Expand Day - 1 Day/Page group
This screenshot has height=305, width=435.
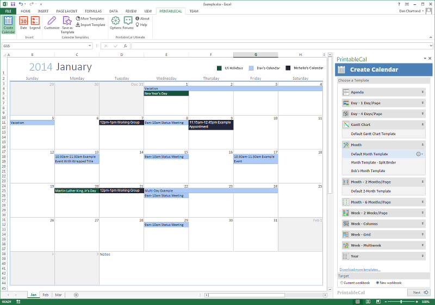(x=423, y=103)
